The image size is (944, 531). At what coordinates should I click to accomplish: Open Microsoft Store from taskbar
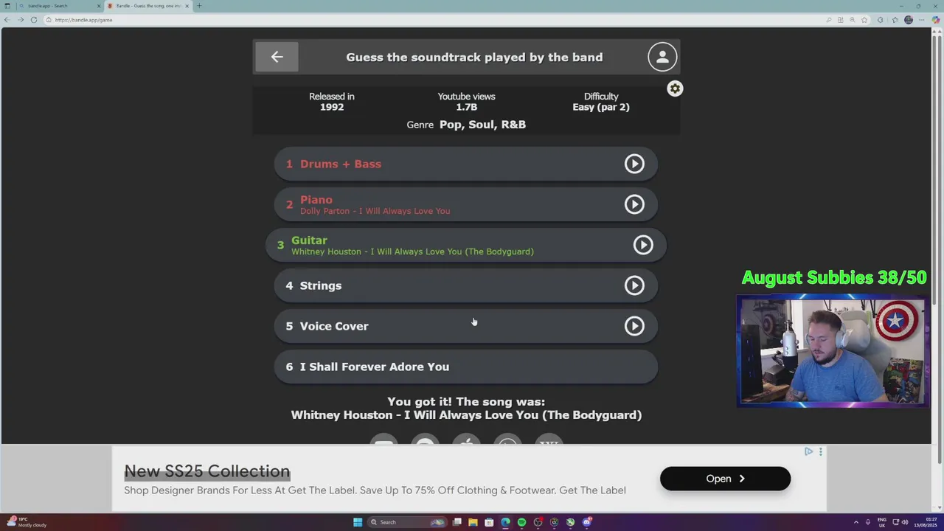489,522
